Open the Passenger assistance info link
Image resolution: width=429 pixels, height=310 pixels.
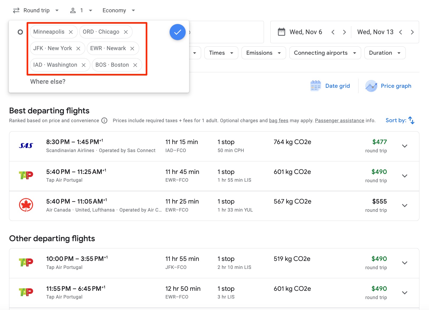340,120
